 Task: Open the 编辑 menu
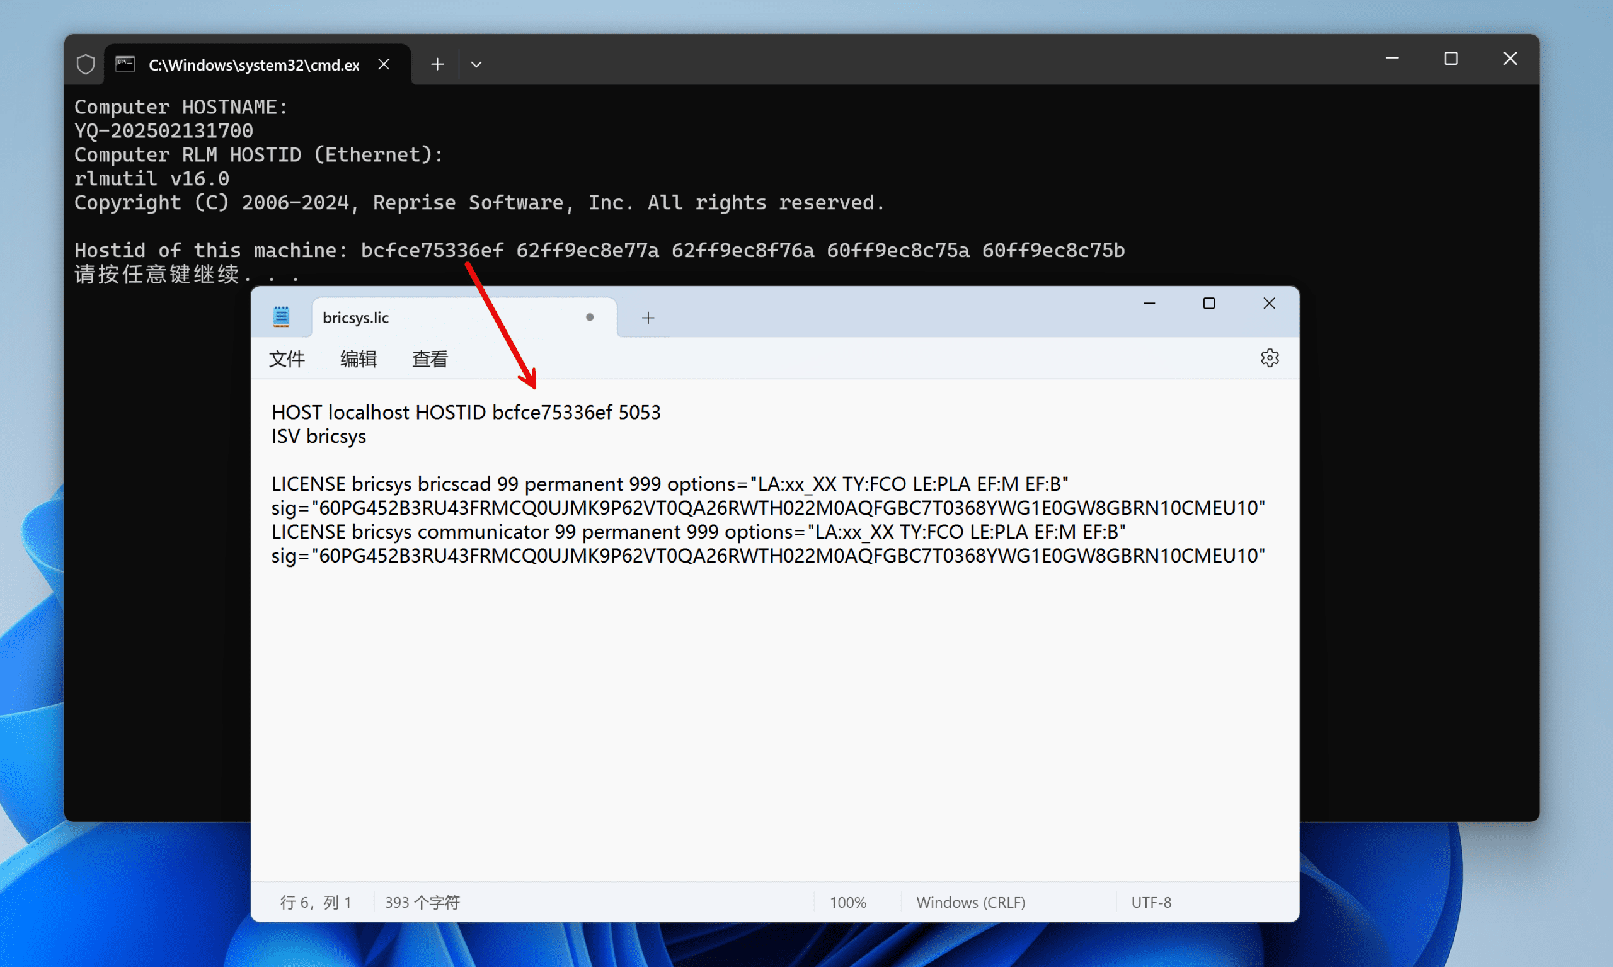[x=358, y=358]
